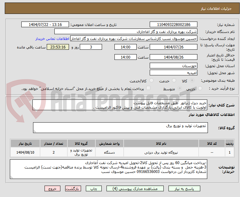Click the اطلاعات کالاهای مورد نیاز heading
Image resolution: width=240 pixels, height=197 pixels.
pos(211,115)
